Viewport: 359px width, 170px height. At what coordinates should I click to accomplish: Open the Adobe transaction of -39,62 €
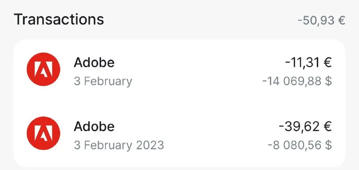[x=179, y=135]
